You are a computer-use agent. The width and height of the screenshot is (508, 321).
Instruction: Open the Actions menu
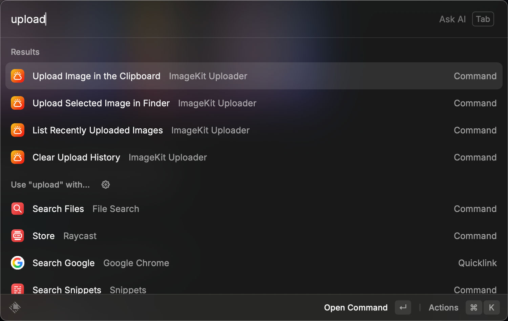pyautogui.click(x=443, y=307)
